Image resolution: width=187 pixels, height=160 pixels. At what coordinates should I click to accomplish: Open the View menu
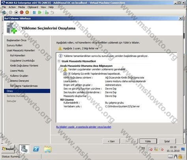43,7
